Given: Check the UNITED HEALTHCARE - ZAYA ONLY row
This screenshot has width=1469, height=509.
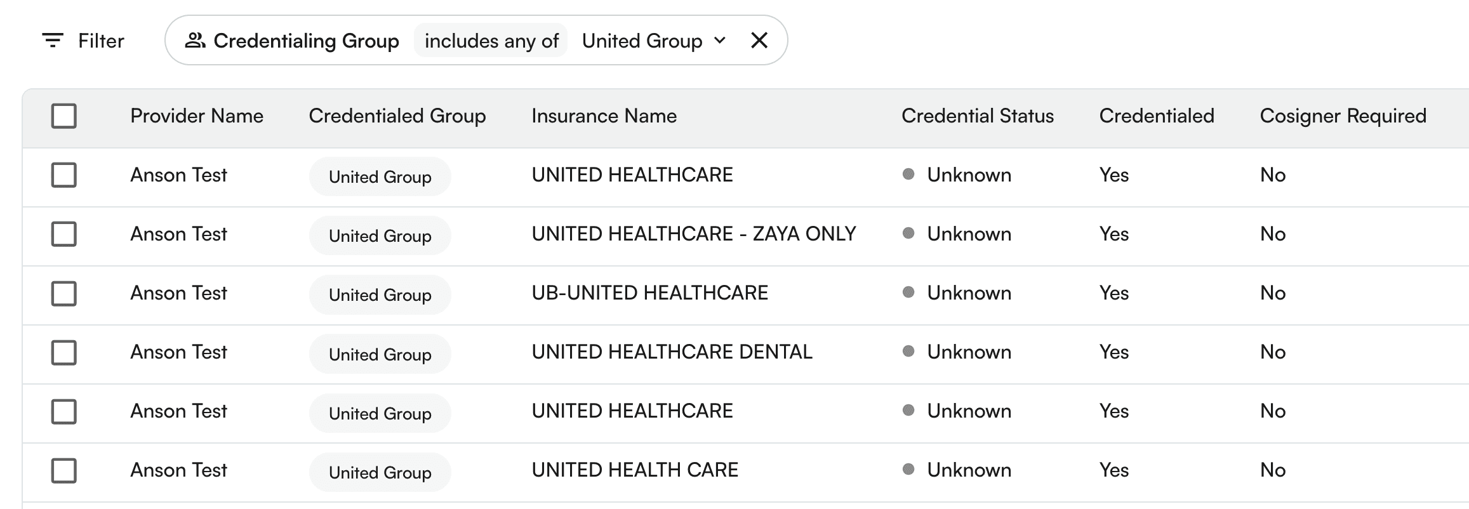Looking at the screenshot, I should pyautogui.click(x=64, y=234).
